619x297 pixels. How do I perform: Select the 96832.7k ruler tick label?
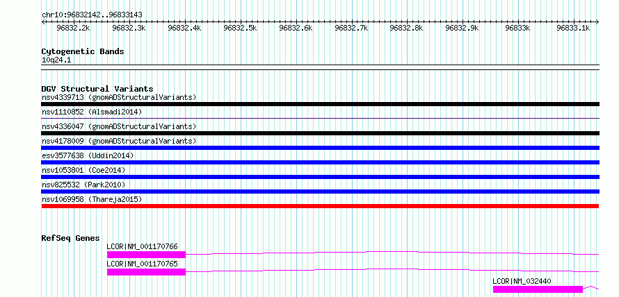[x=351, y=28]
